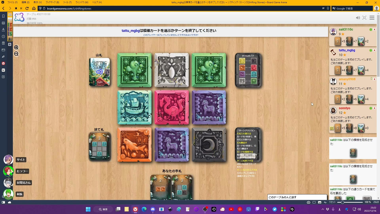Open reader view in address bar

coord(323,8)
